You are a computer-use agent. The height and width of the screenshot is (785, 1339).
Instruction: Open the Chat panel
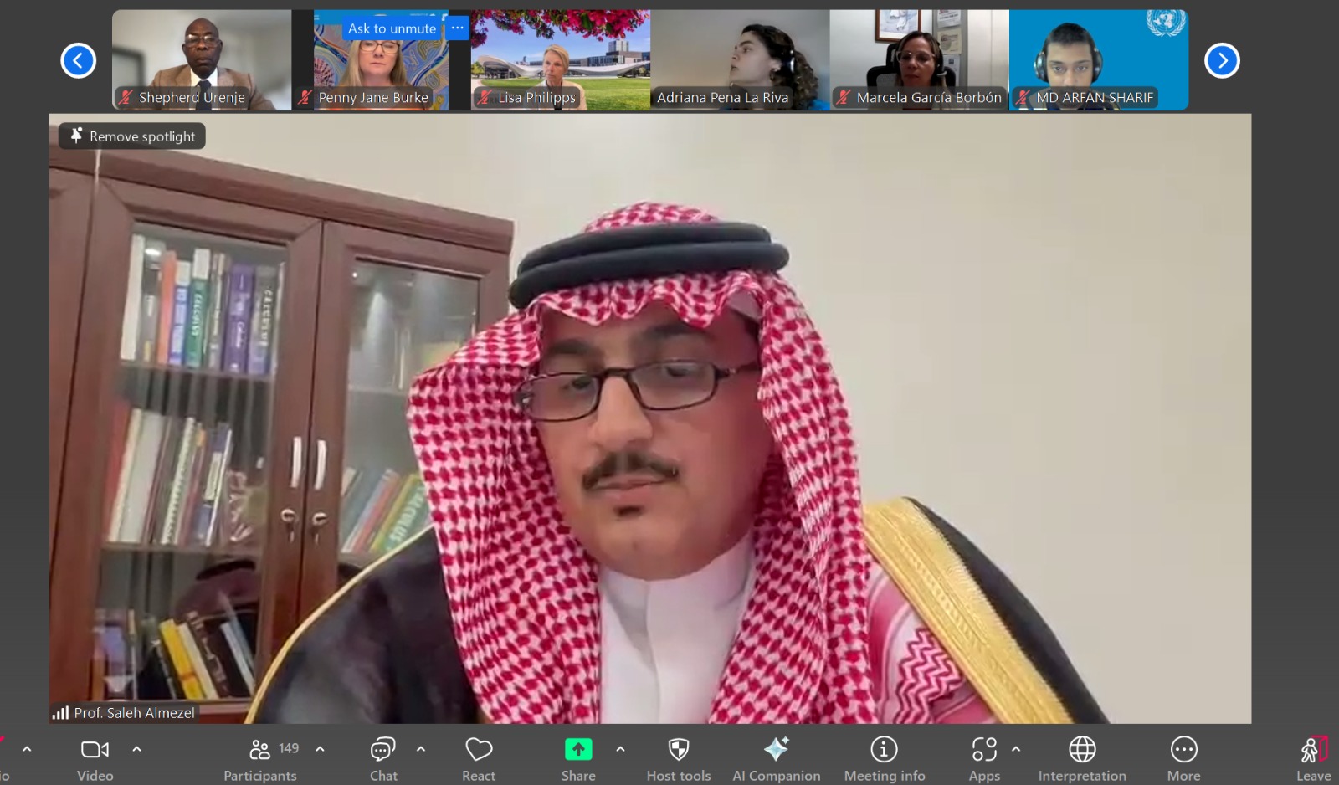[383, 750]
